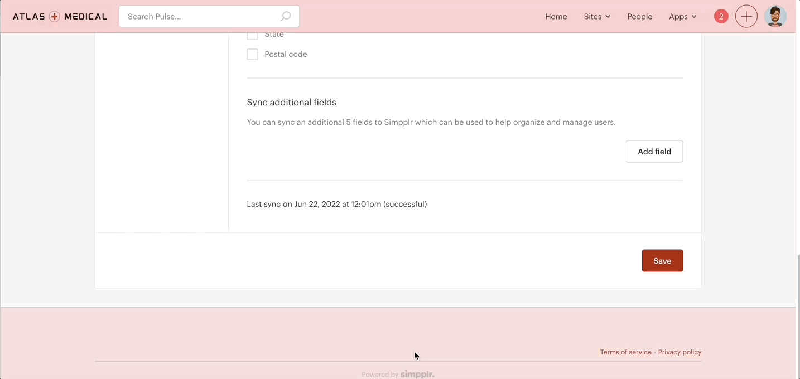Open the Home menu item
Screen dimensions: 800x379
click(x=556, y=17)
